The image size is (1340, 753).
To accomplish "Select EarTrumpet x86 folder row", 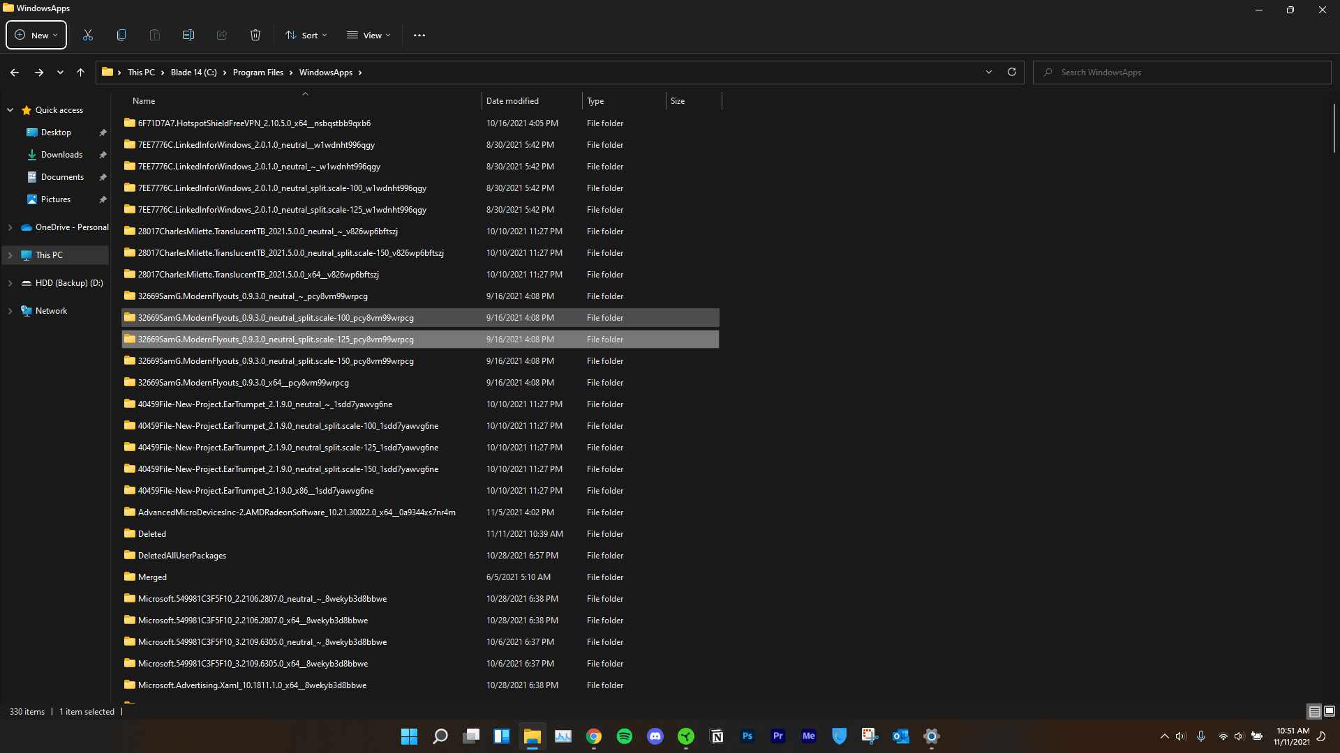I will [x=420, y=491].
